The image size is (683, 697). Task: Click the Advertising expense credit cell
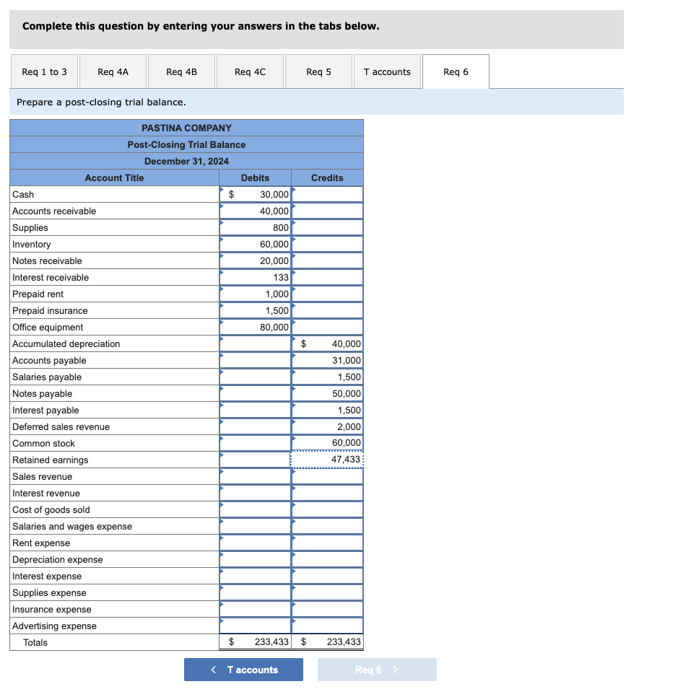[x=327, y=626]
